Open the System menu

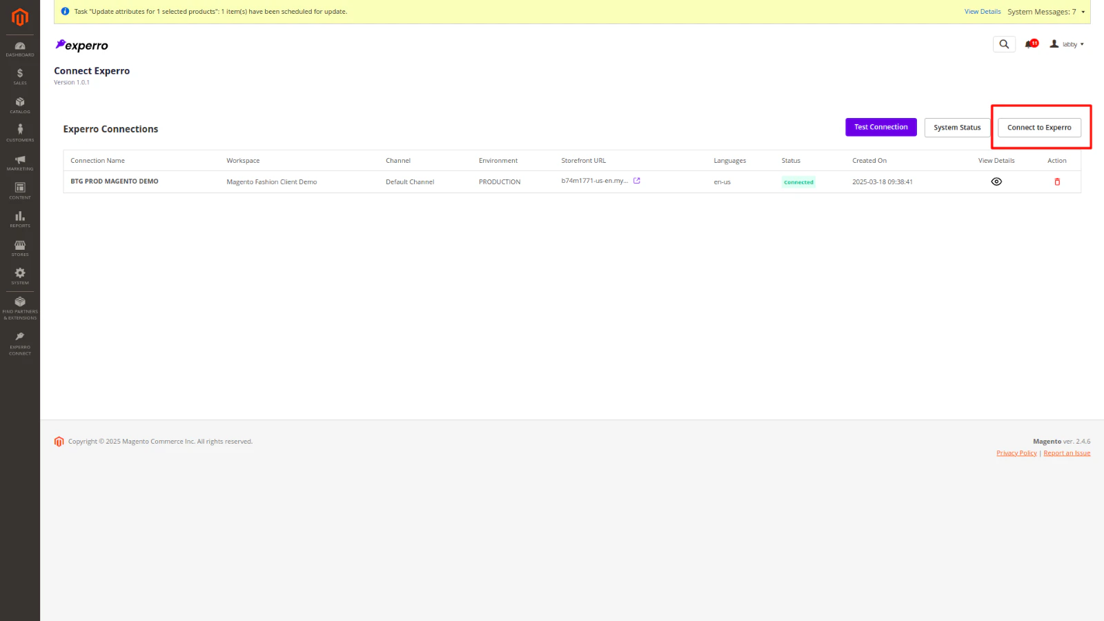pyautogui.click(x=20, y=277)
